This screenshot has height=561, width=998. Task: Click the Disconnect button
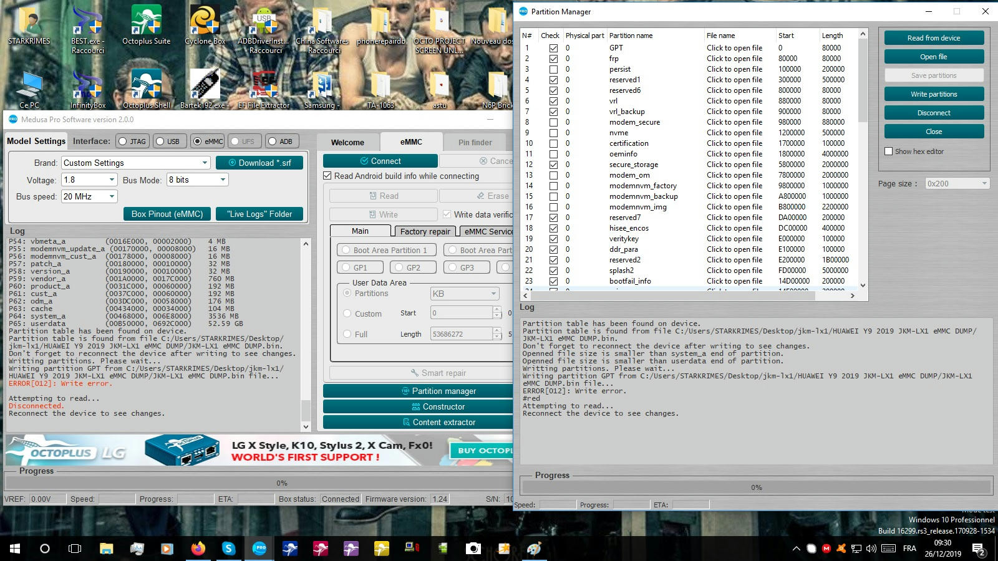pyautogui.click(x=934, y=113)
